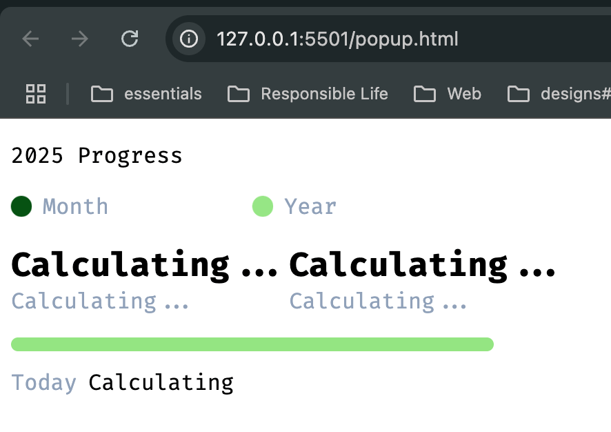Image resolution: width=611 pixels, height=432 pixels.
Task: Open the Web bookmarks folder label
Action: point(464,94)
